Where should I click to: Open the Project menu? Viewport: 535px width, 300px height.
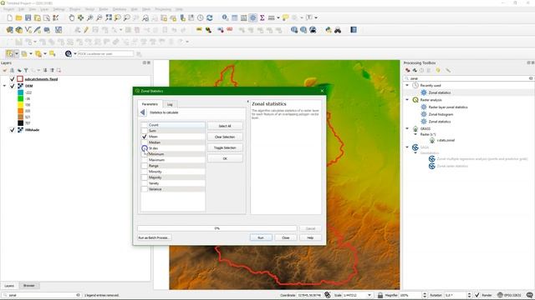coord(9,9)
